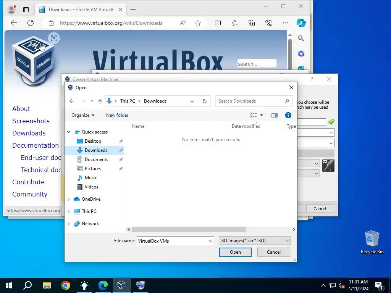
Task: Select Documents in the navigation pane
Action: pyautogui.click(x=96, y=159)
